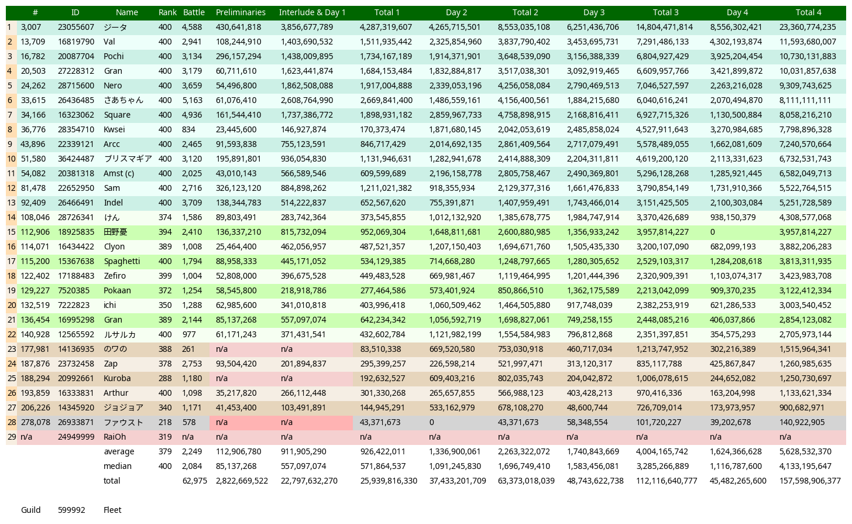Click the name cell "田野憂"
This screenshot has height=524, width=852.
click(115, 232)
